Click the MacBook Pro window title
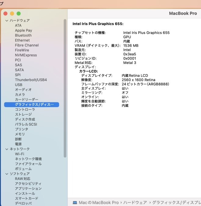Image resolution: width=201 pixels, height=206 pixels. 183,13
